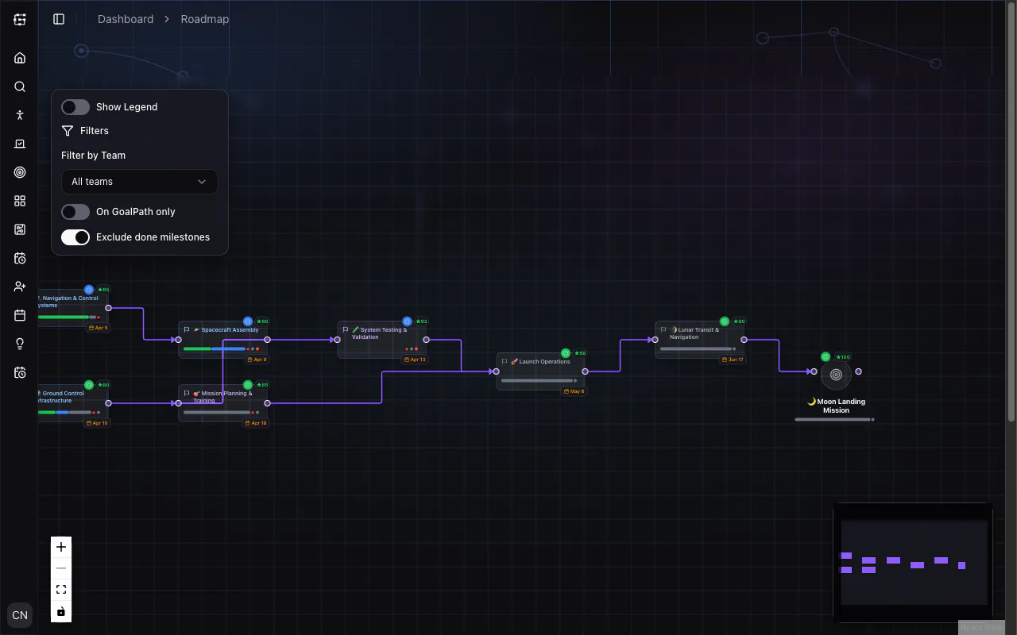This screenshot has width=1017, height=635.
Task: Click the Jun 17 due date badge
Action: pos(732,360)
